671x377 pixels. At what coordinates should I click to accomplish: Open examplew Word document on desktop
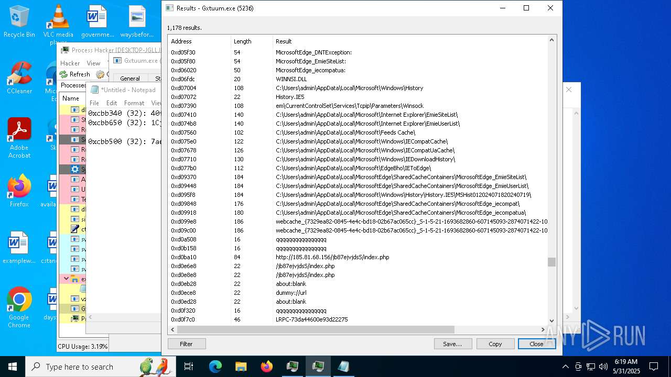click(x=19, y=248)
